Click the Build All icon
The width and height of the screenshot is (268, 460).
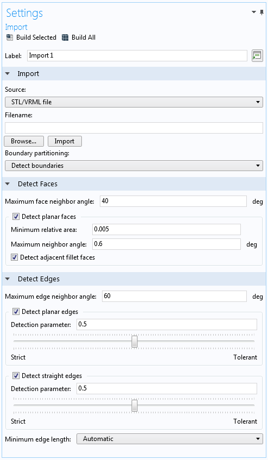[65, 37]
